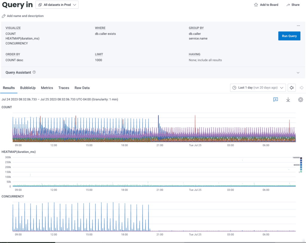Click the Add to Board star icon
Image resolution: width=306 pixels, height=243 pixels.
(256, 5)
